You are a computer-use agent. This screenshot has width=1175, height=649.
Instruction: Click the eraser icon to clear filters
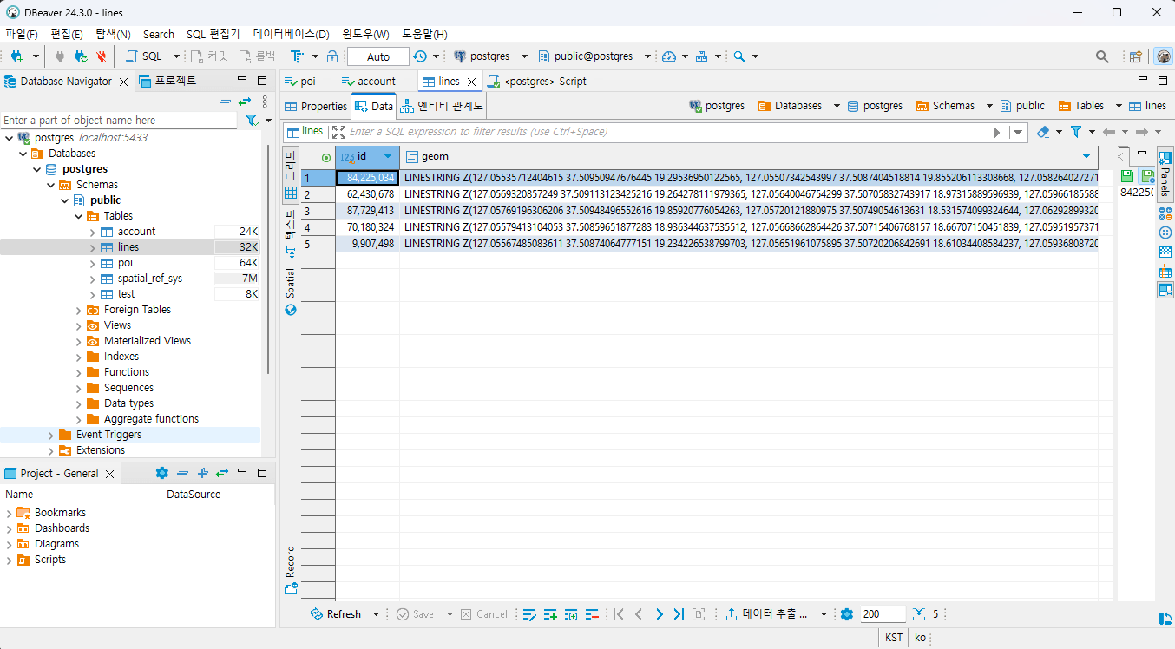coord(1043,132)
